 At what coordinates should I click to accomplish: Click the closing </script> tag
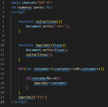19,102
